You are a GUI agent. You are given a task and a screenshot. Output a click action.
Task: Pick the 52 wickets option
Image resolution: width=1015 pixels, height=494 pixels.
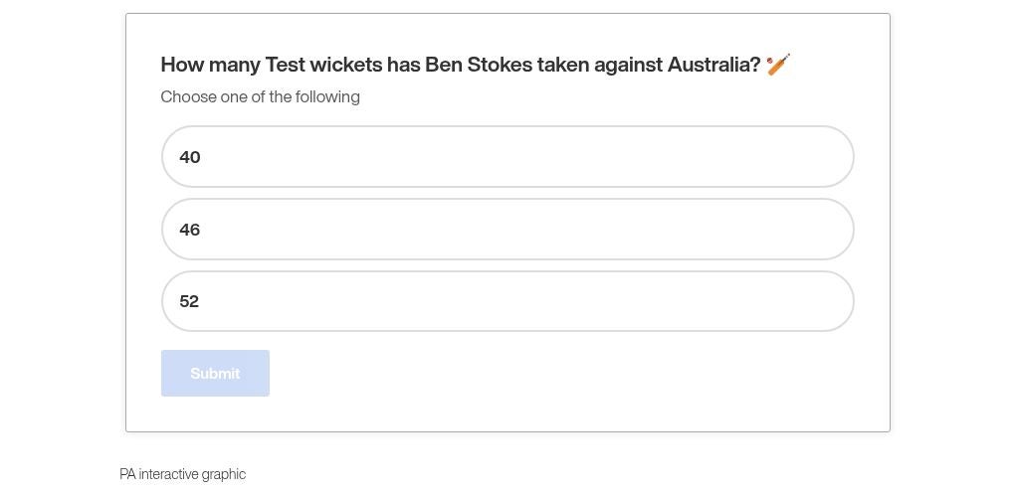(x=507, y=301)
